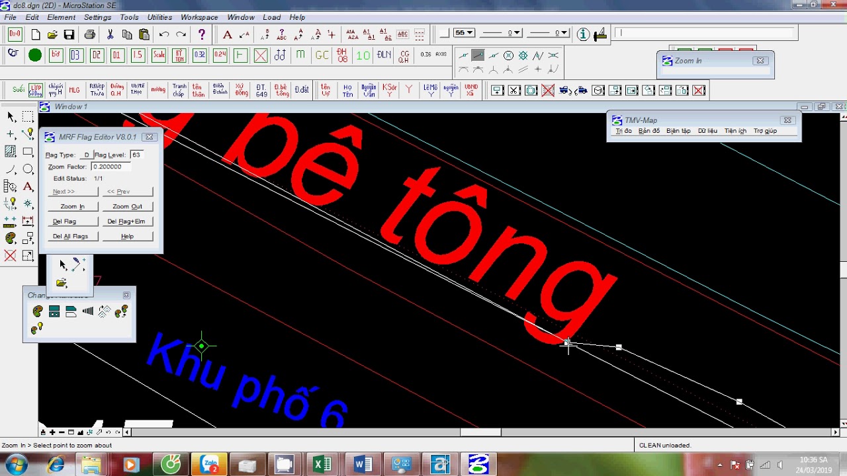Select the Element Selection arrow tool
Viewport: 847px width, 476px height.
11,117
